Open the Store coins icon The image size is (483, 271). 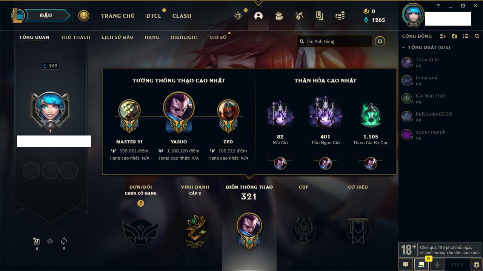(340, 16)
